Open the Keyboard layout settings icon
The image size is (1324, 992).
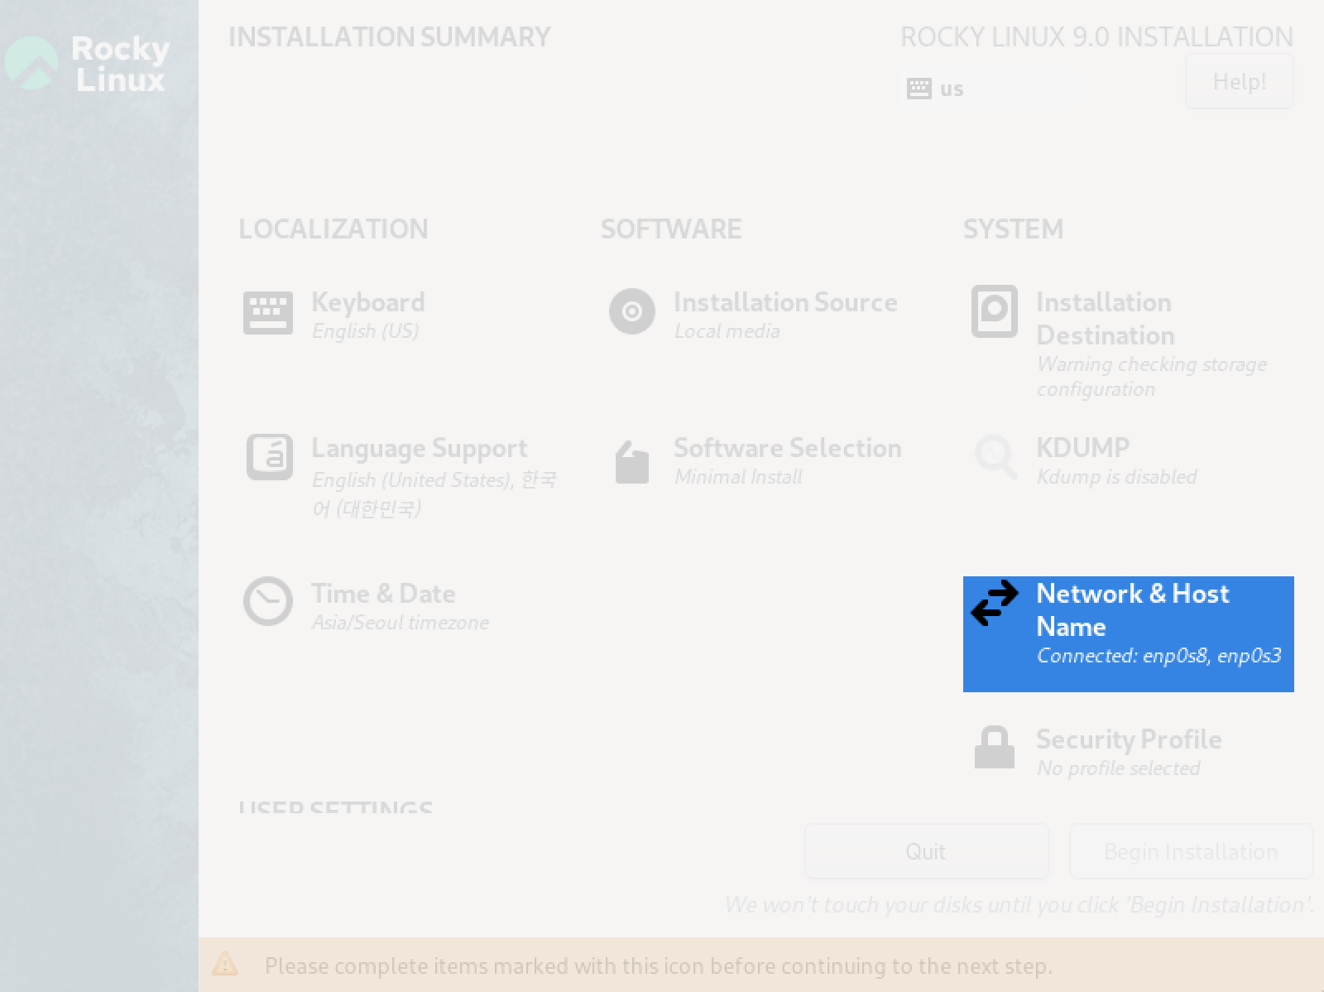coord(267,312)
